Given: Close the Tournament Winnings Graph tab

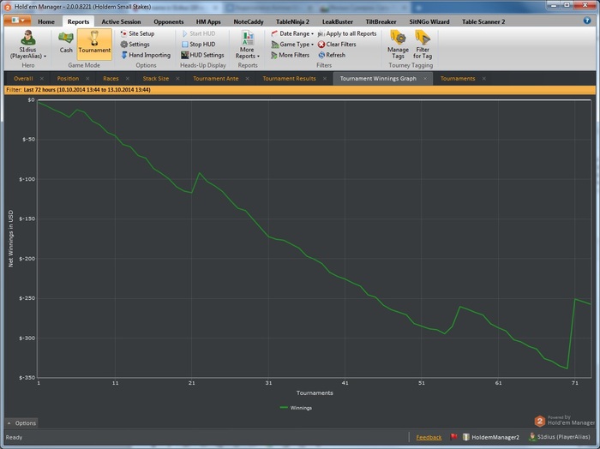Looking at the screenshot, I should (425, 79).
